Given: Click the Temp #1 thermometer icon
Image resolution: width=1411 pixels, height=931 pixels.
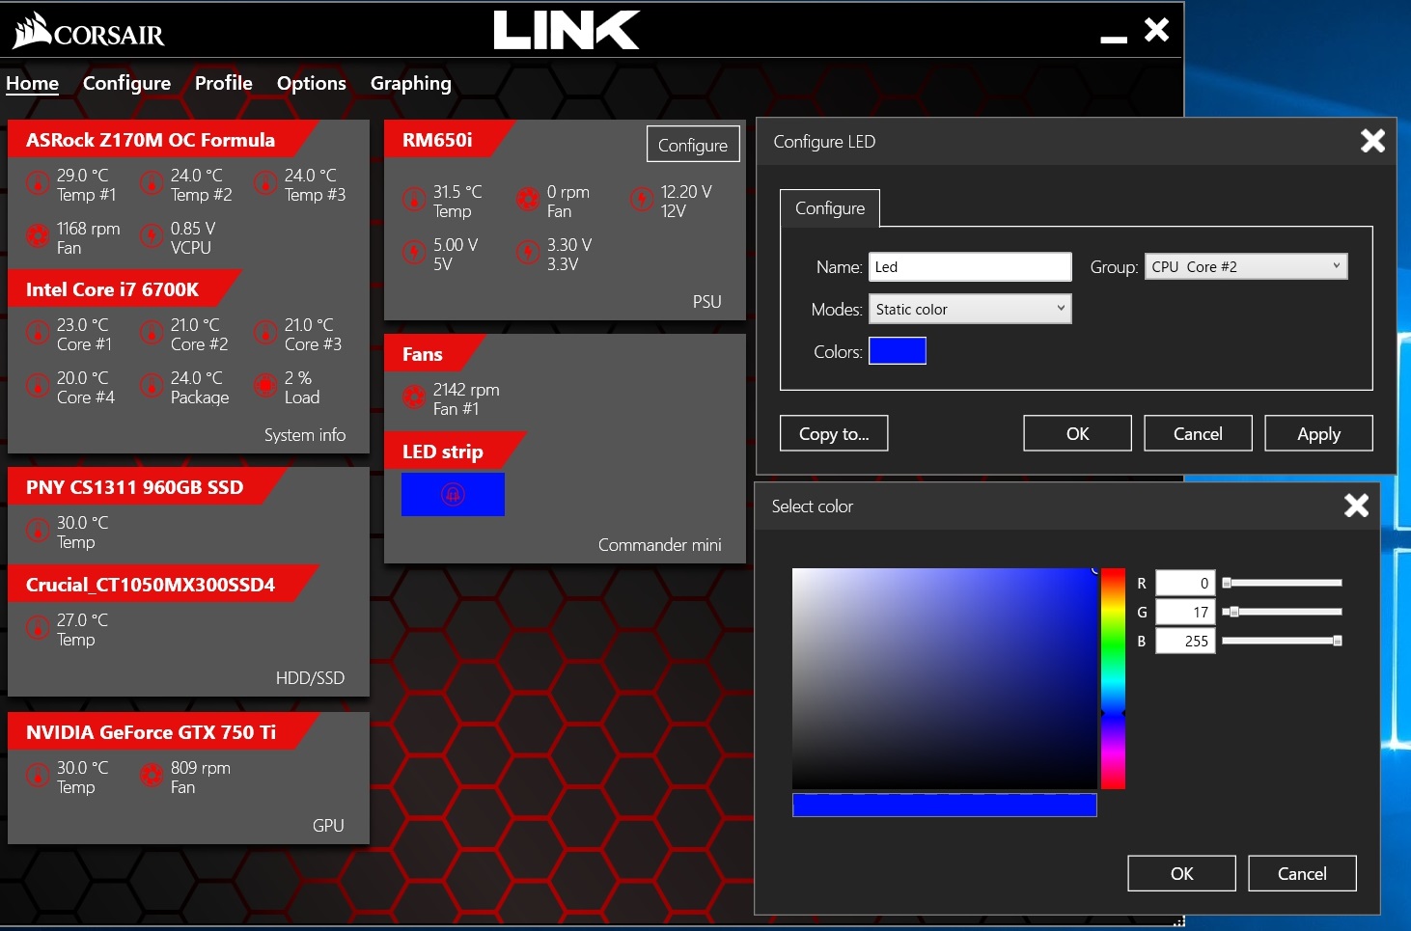Looking at the screenshot, I should tap(38, 182).
